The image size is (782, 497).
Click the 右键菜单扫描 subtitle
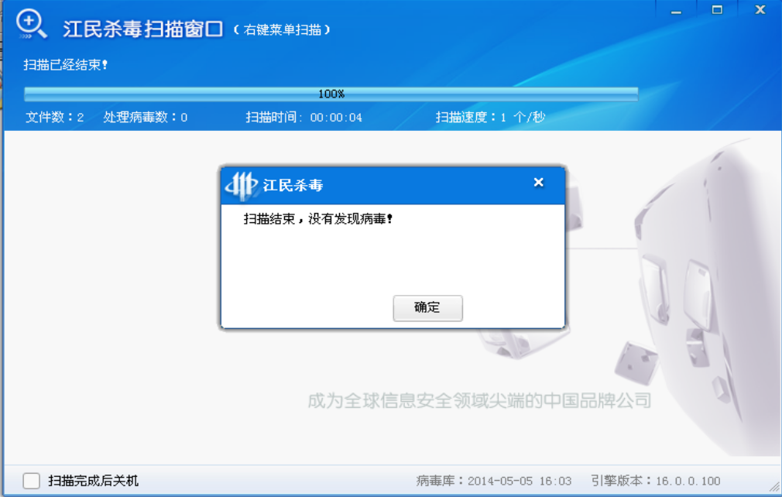click(x=283, y=30)
